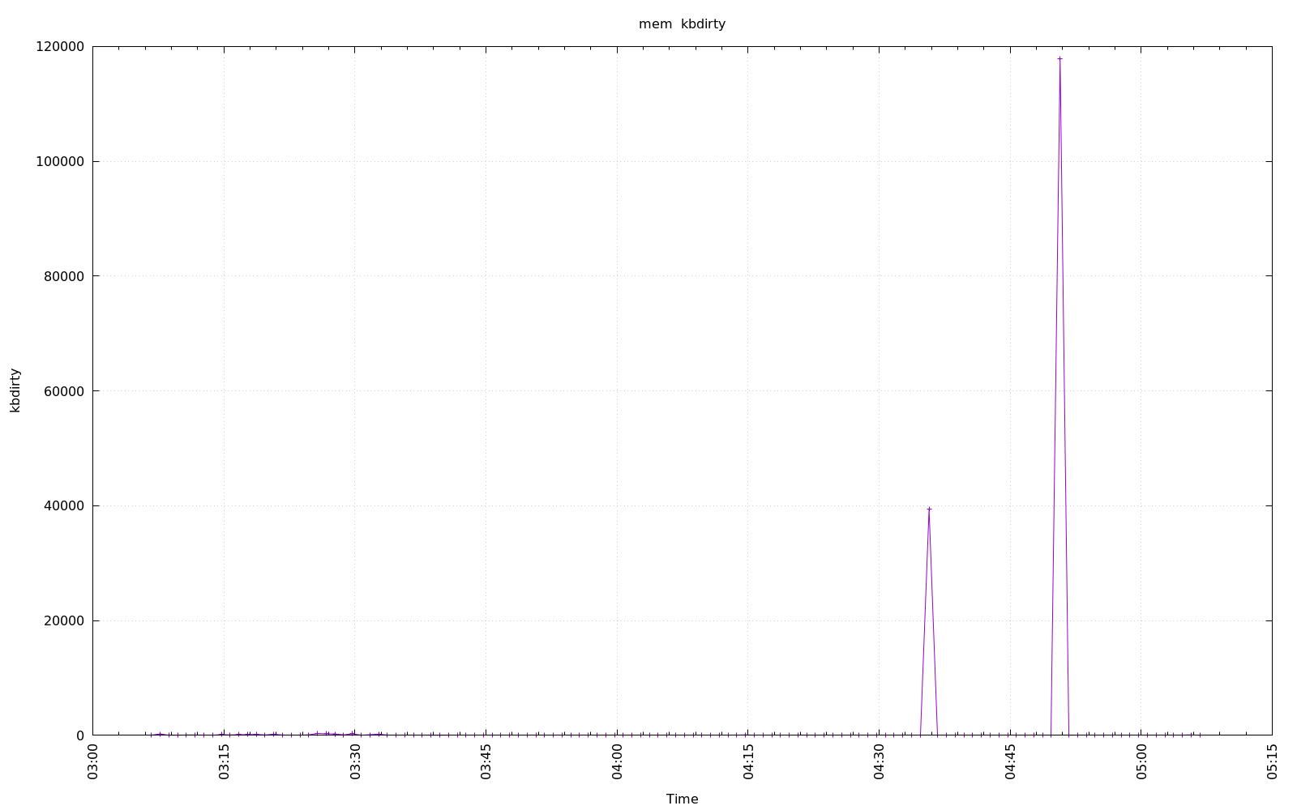Viewport: 1297px width, 810px height.
Task: Click the 40000 y-axis tick label
Action: coord(64,506)
